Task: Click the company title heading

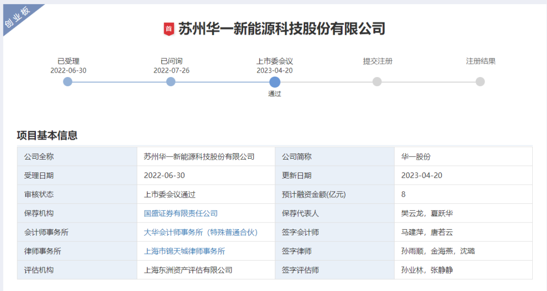Action: 282,29
